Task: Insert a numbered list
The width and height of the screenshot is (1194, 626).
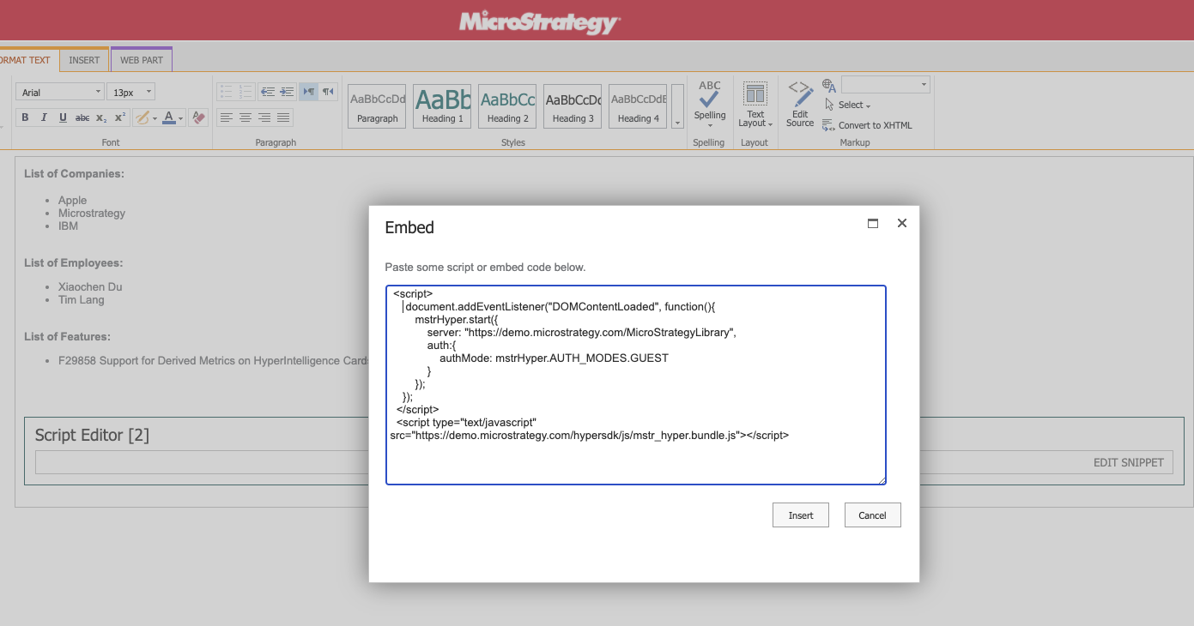Action: [x=245, y=91]
